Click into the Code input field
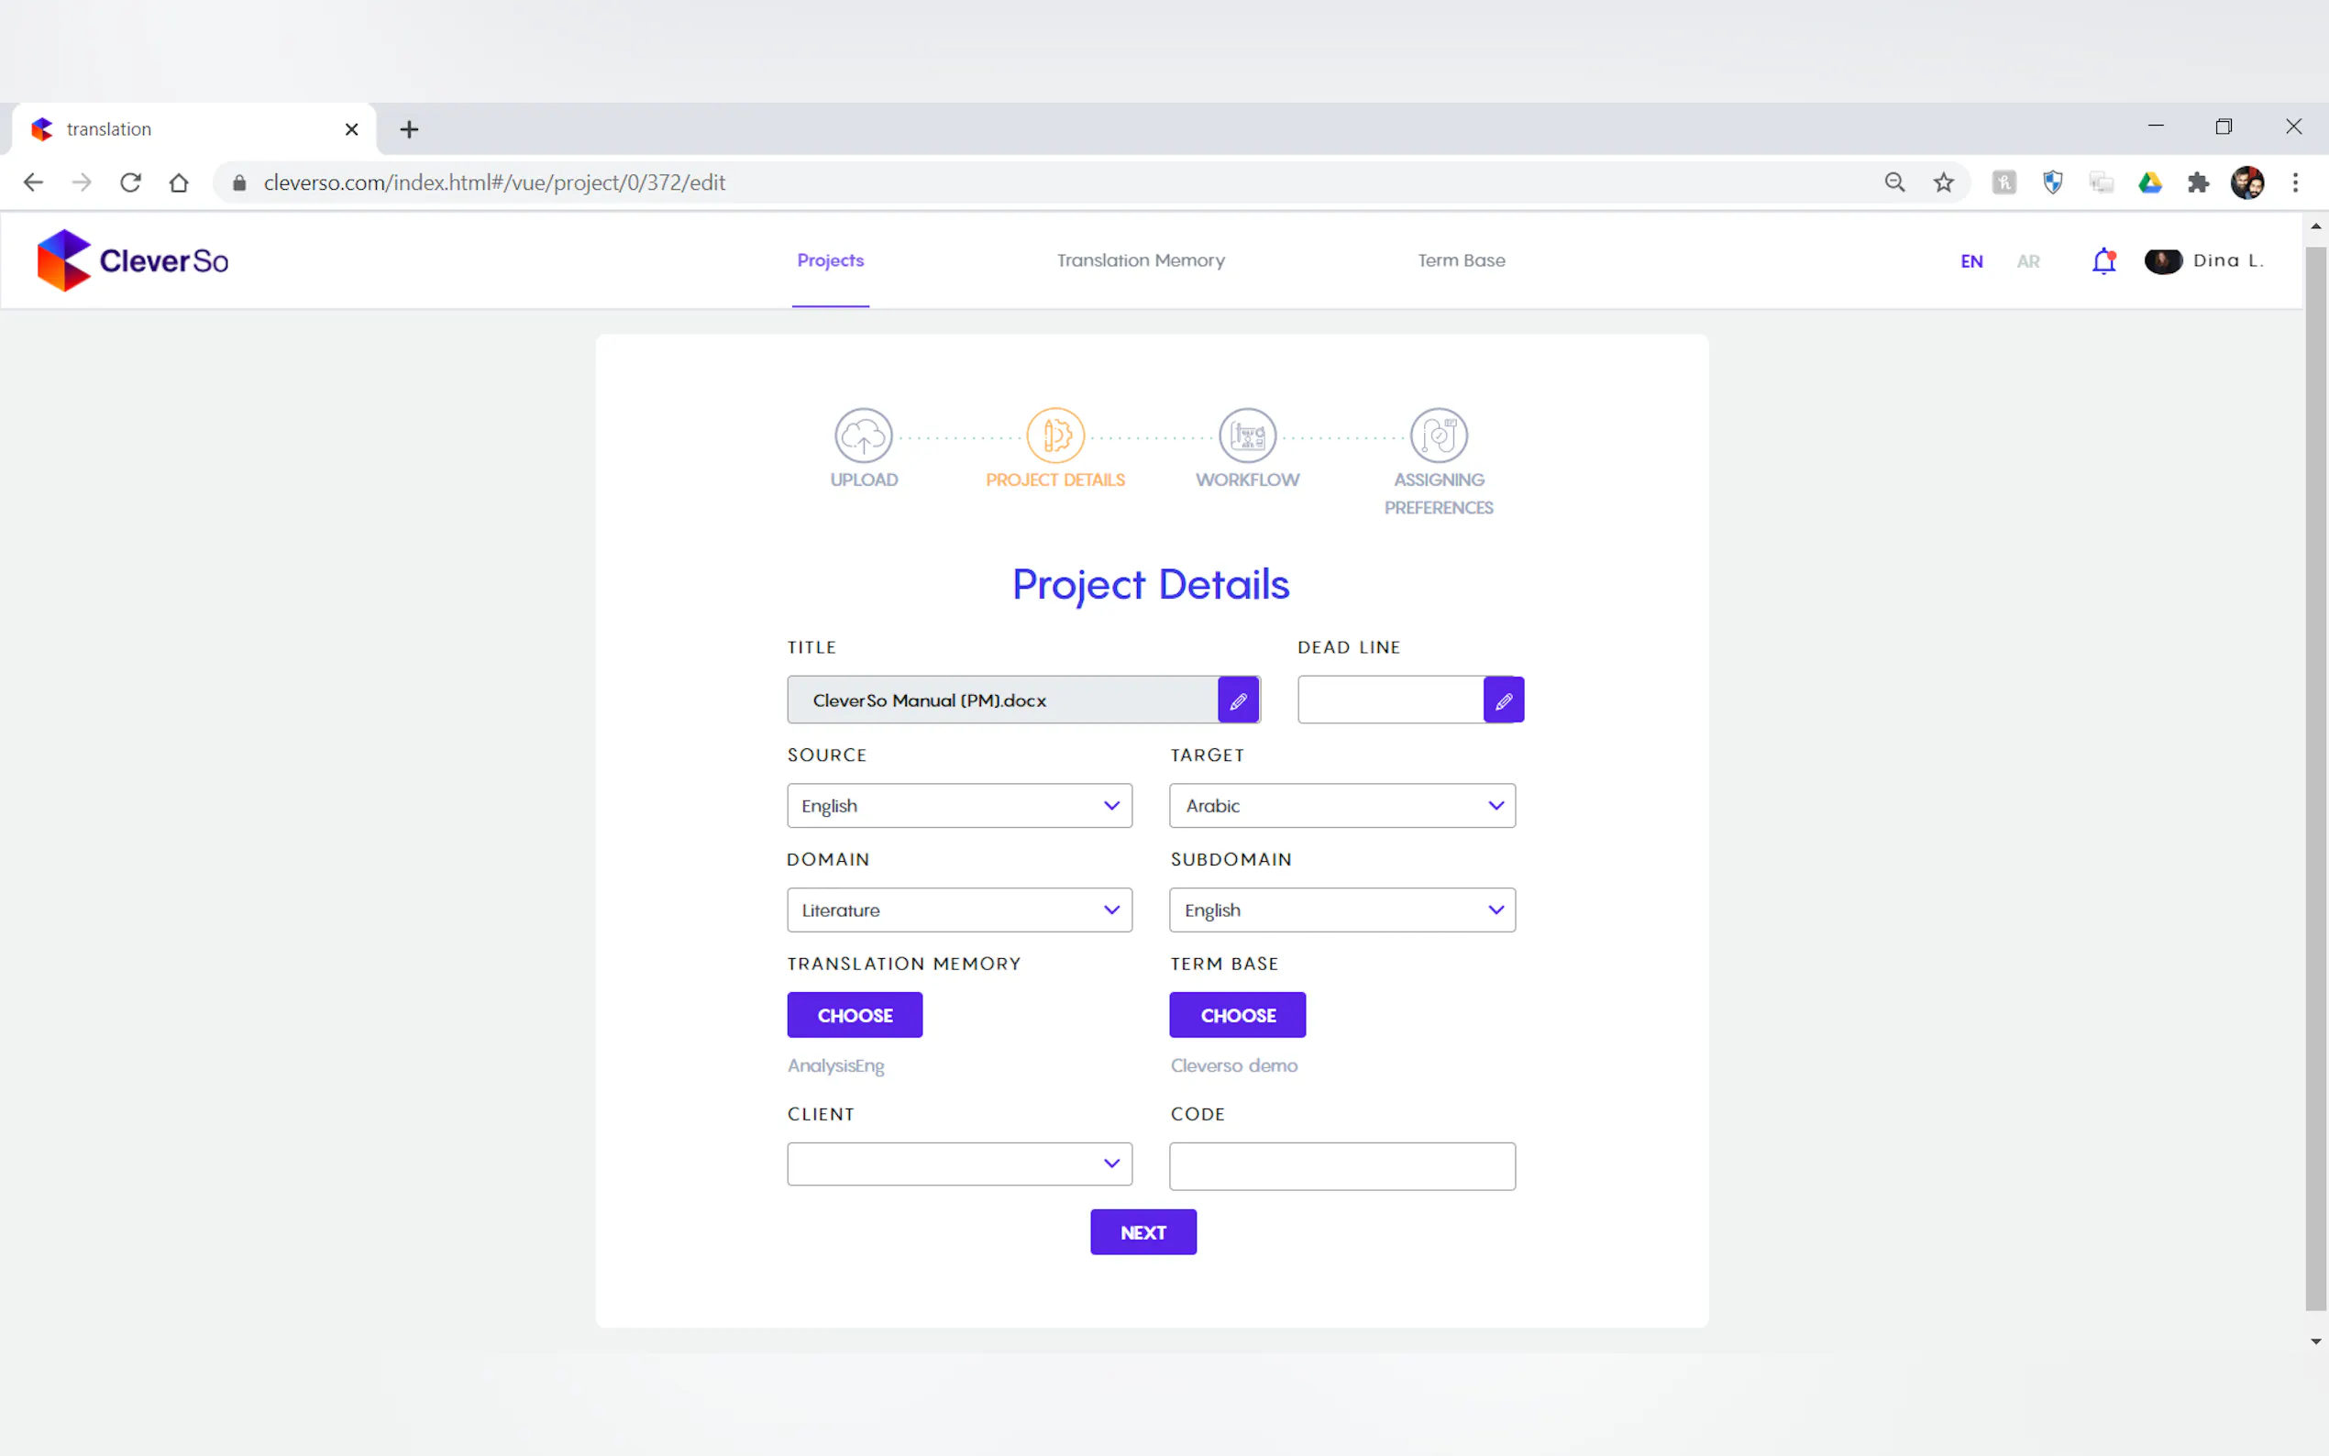 click(x=1341, y=1165)
